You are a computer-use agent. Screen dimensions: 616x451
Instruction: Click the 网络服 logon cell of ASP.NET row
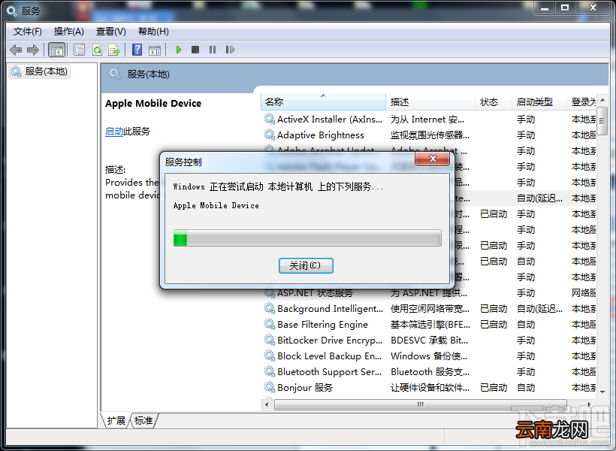click(x=584, y=293)
